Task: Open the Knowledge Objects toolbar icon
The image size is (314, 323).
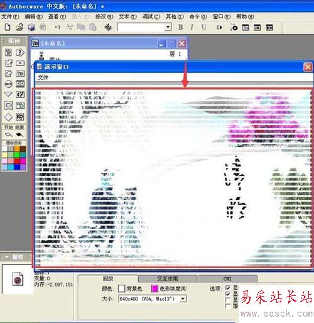Action: coord(269,28)
